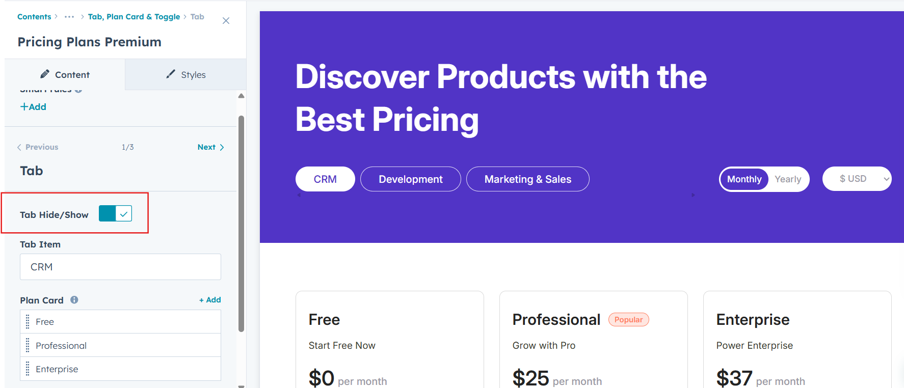Click the brush icon on Styles tab
Image resolution: width=904 pixels, height=388 pixels.
[171, 74]
